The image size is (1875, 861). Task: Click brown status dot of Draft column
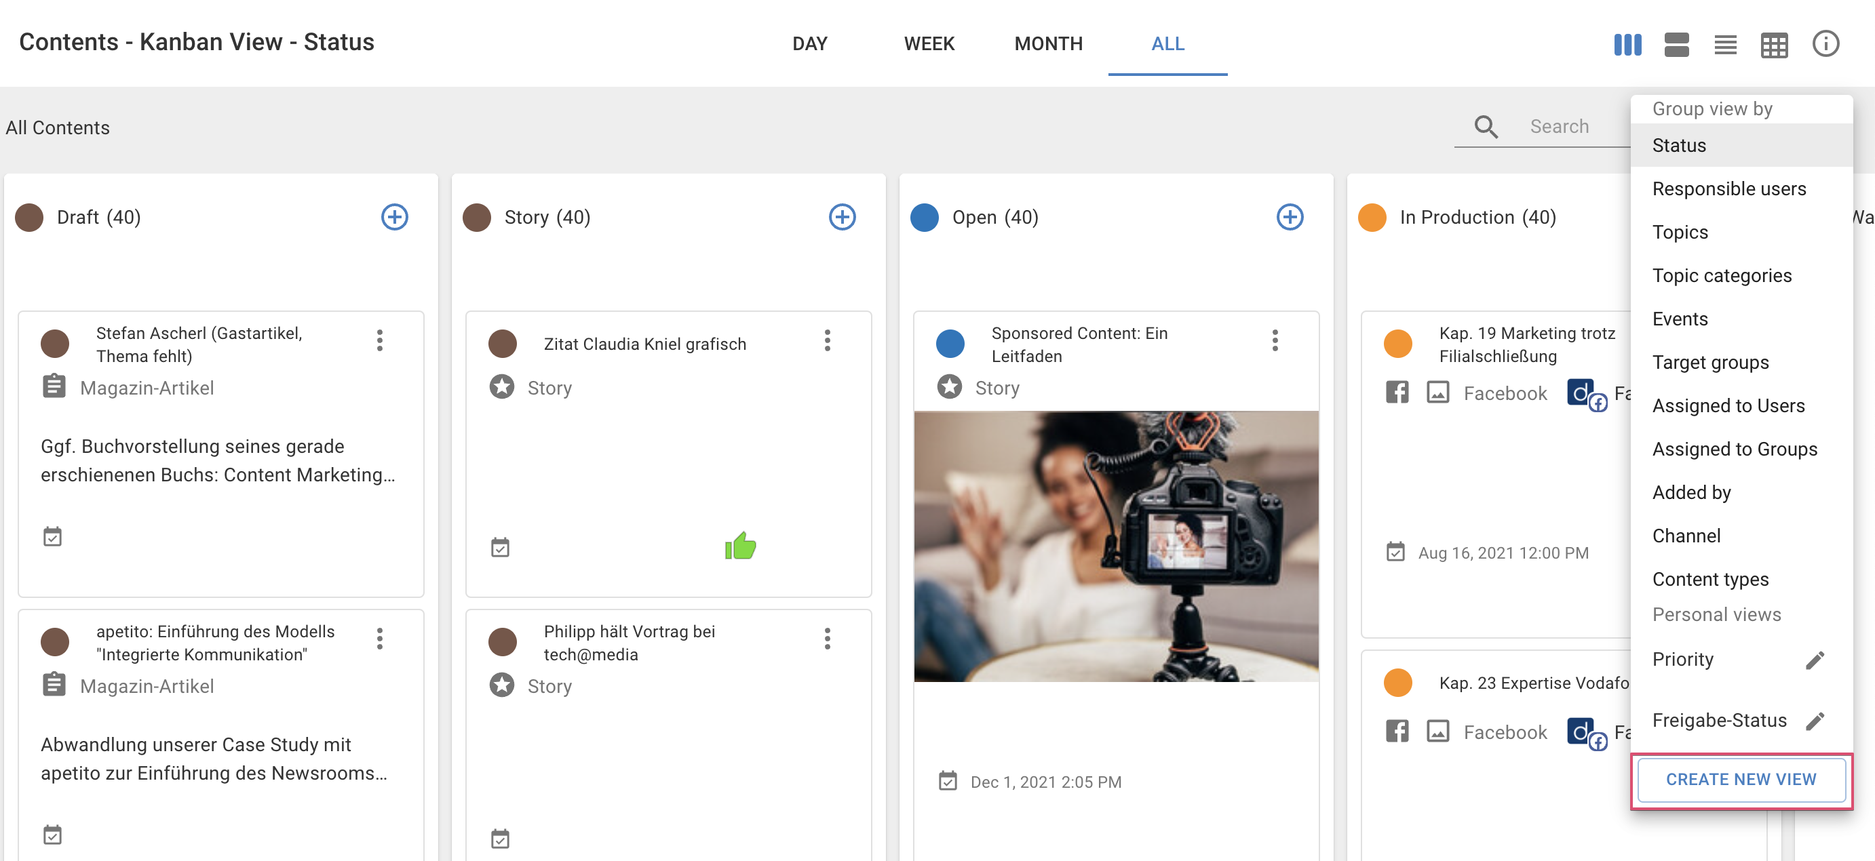(x=29, y=218)
